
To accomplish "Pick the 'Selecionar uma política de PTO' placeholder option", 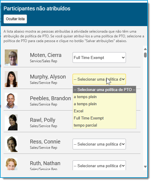I will 105,90.
